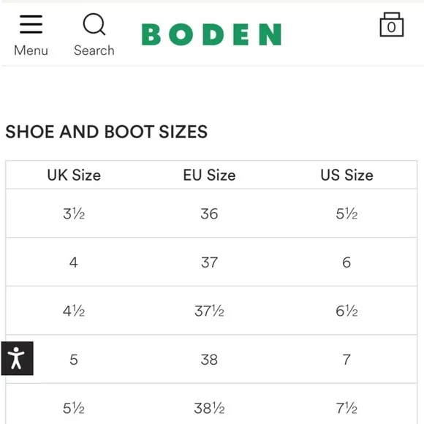Select the US Size column header

347,175
